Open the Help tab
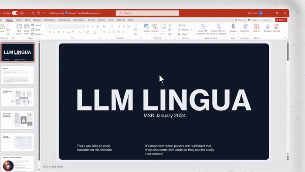The width and height of the screenshot is (305, 172). tap(130, 20)
